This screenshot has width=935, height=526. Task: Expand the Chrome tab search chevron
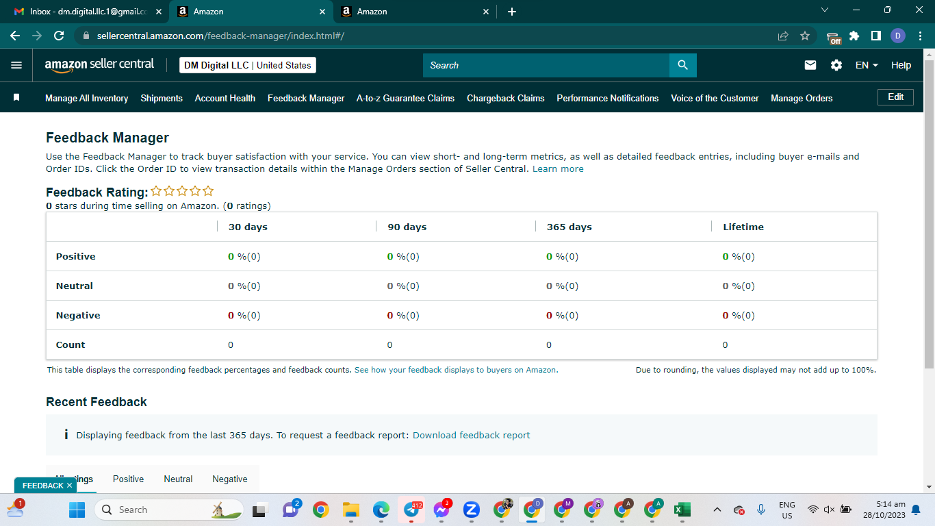(824, 10)
